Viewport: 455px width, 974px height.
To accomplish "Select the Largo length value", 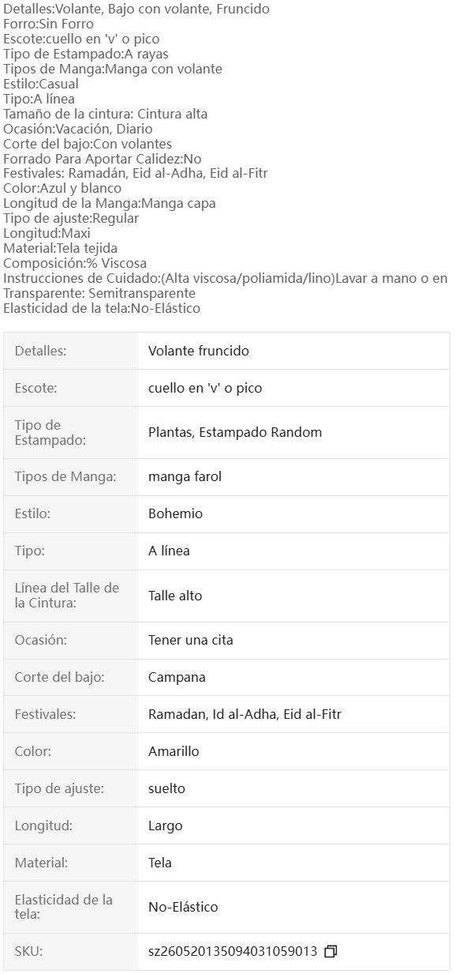I will coord(166,825).
